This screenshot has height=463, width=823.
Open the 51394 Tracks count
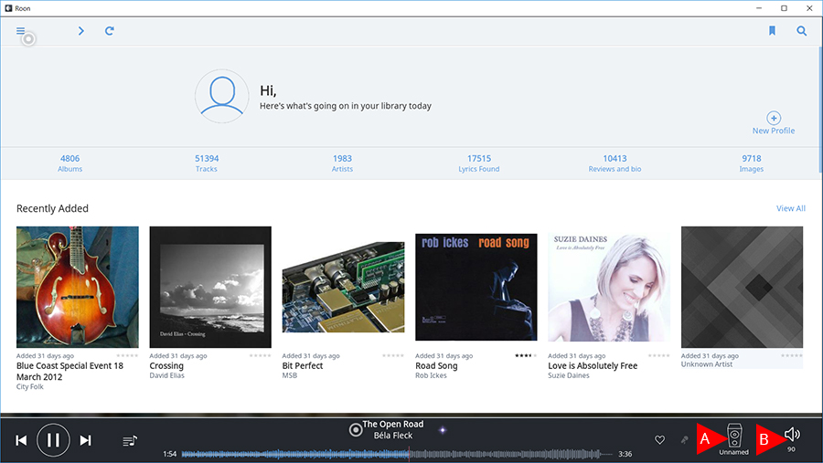pos(207,163)
